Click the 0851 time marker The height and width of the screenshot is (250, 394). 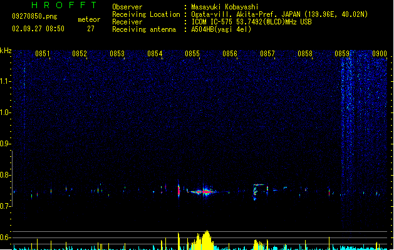tap(43, 54)
